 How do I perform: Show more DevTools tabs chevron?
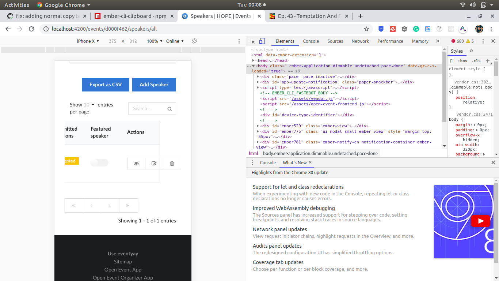[438, 41]
